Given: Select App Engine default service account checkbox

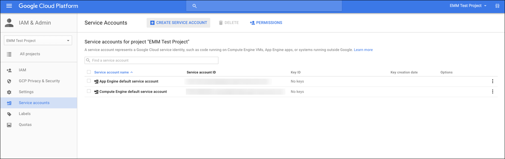Looking at the screenshot, I should [89, 81].
